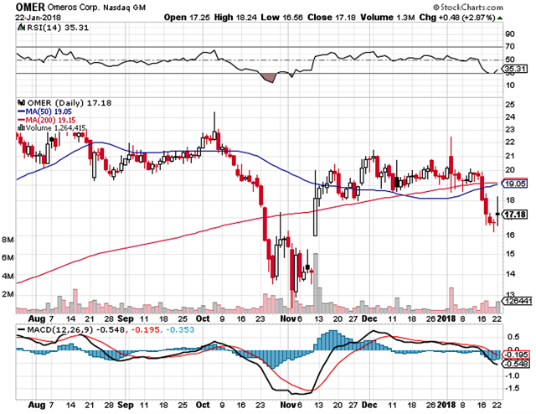Click the 25 label on price axis
536x414 pixels.
click(510, 105)
